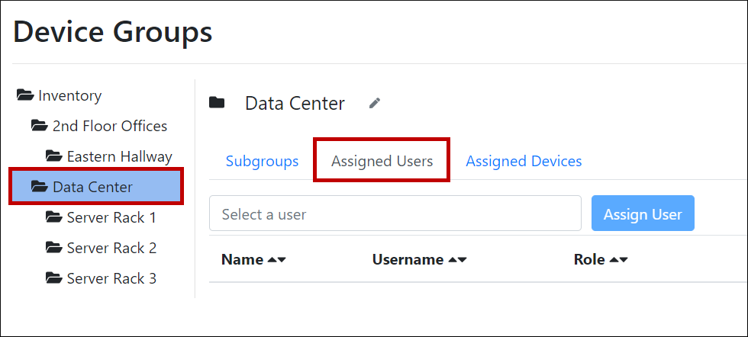Switch to the Subgroups tab
748x337 pixels.
click(x=262, y=161)
